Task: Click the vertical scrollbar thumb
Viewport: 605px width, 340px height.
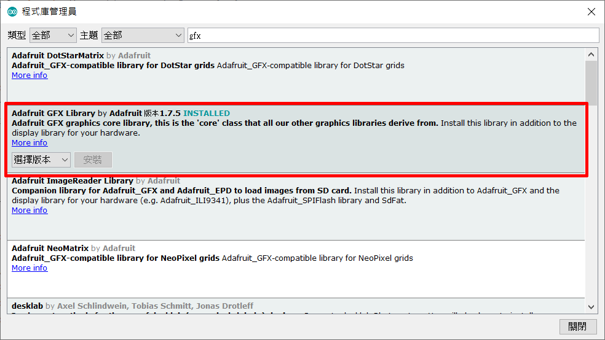Action: [x=591, y=82]
